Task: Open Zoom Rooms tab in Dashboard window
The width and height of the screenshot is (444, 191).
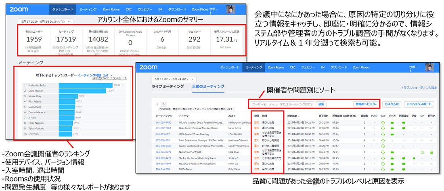Action: click(111, 9)
